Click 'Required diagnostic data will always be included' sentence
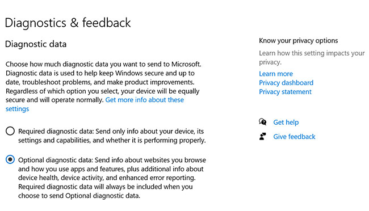This screenshot has height=211, width=369. 106,191
